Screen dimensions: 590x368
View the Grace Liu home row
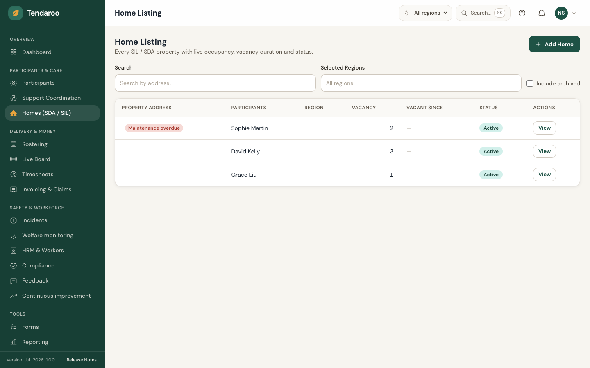click(x=544, y=175)
